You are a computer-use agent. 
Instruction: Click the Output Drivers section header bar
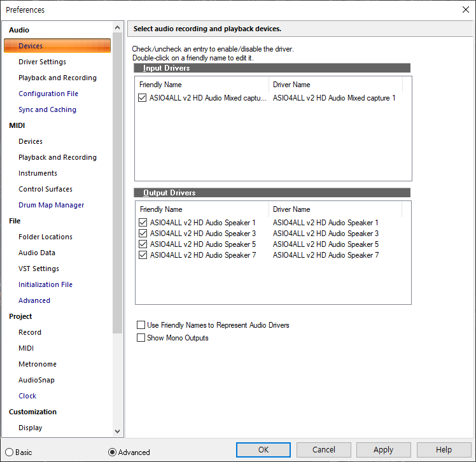tap(272, 193)
